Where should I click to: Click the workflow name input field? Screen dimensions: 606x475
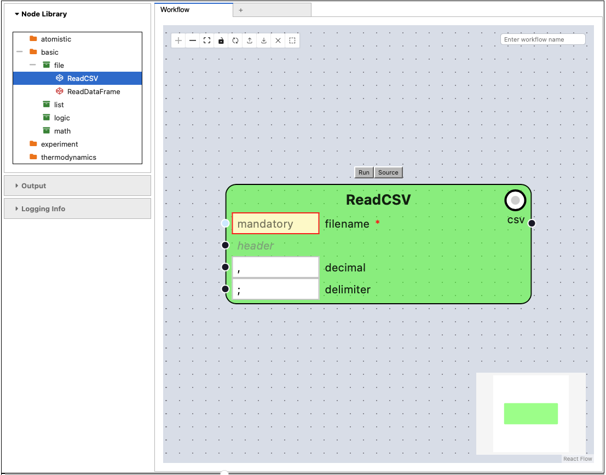543,39
